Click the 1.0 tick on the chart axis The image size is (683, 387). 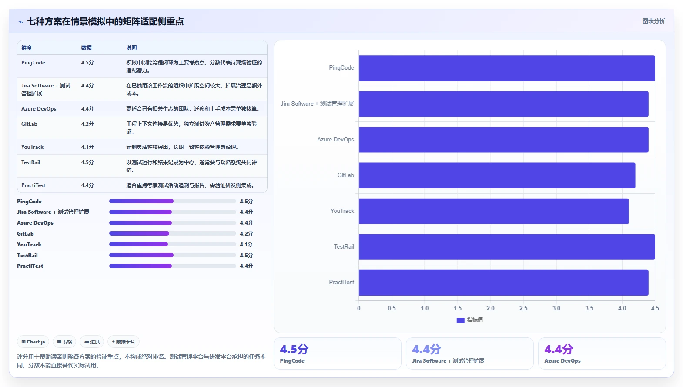(x=425, y=308)
